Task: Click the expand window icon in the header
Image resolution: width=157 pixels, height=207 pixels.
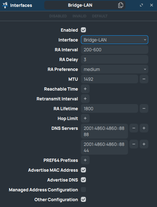Action: (x=141, y=5)
